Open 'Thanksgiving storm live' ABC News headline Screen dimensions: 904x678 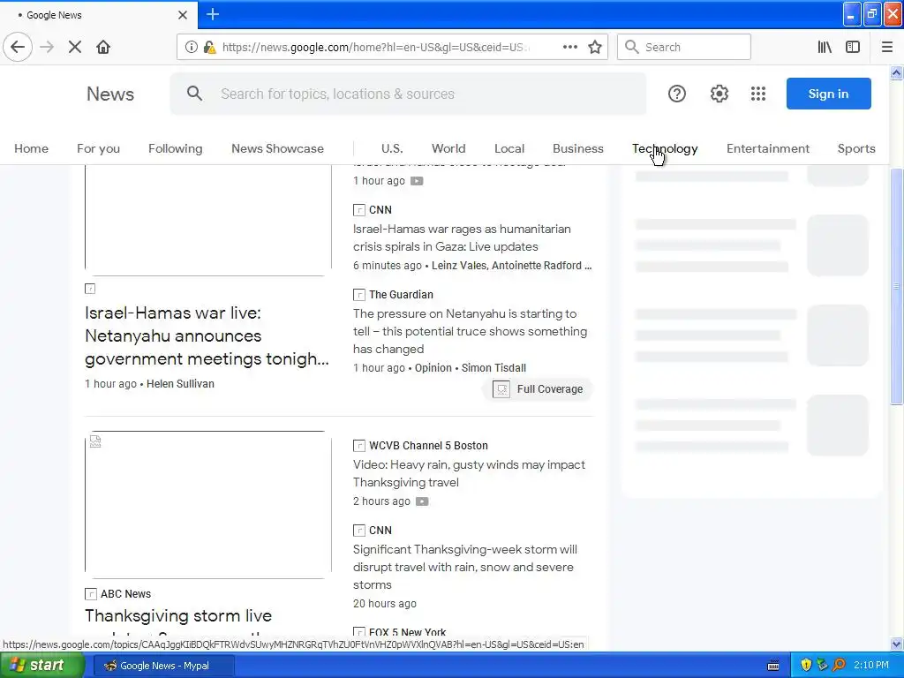coord(178,615)
